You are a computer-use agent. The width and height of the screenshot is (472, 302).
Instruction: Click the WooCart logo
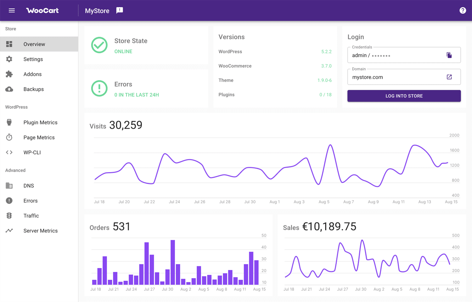pyautogui.click(x=42, y=10)
